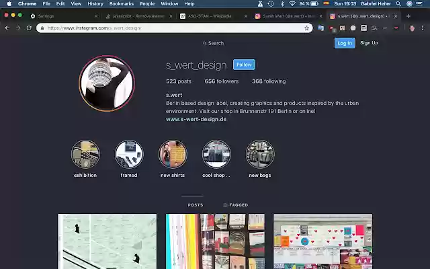
Task: Go back with the browser back arrow
Action: click(7, 28)
